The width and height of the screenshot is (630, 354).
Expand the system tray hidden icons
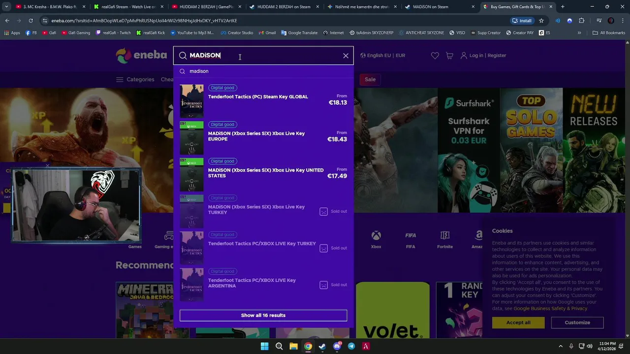(561, 346)
